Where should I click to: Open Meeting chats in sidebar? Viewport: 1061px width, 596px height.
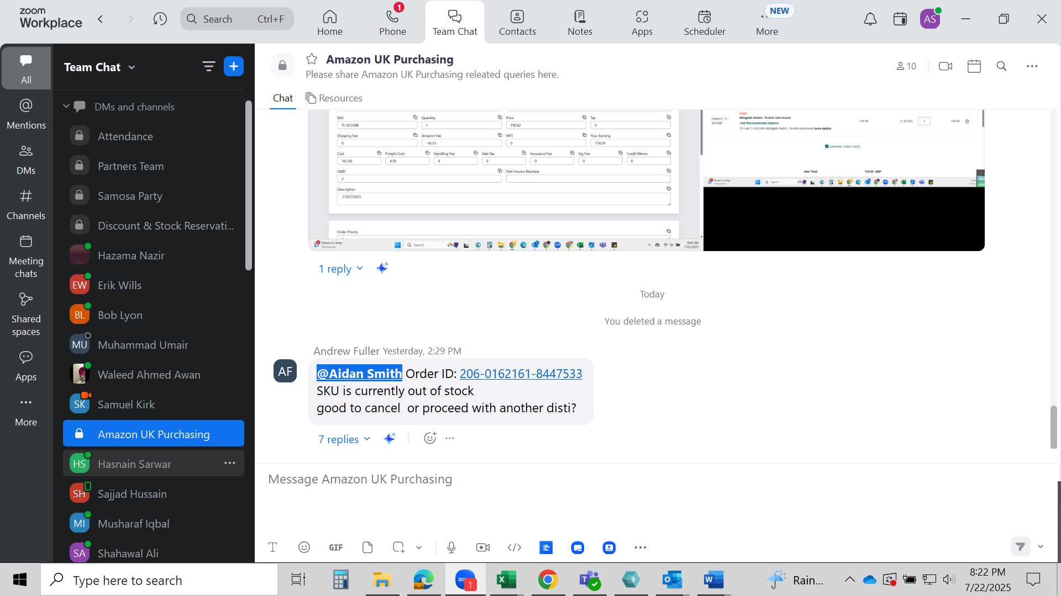click(26, 257)
